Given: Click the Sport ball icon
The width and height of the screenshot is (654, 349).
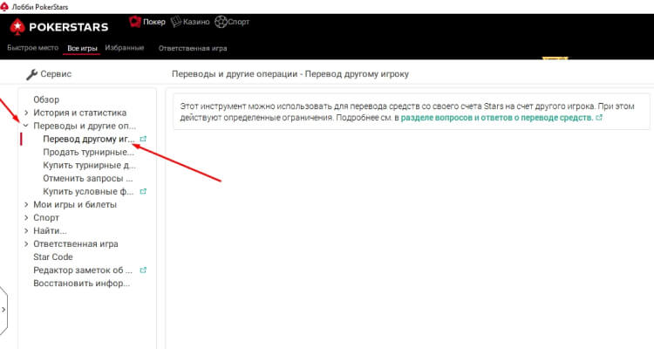Looking at the screenshot, I should coord(221,22).
